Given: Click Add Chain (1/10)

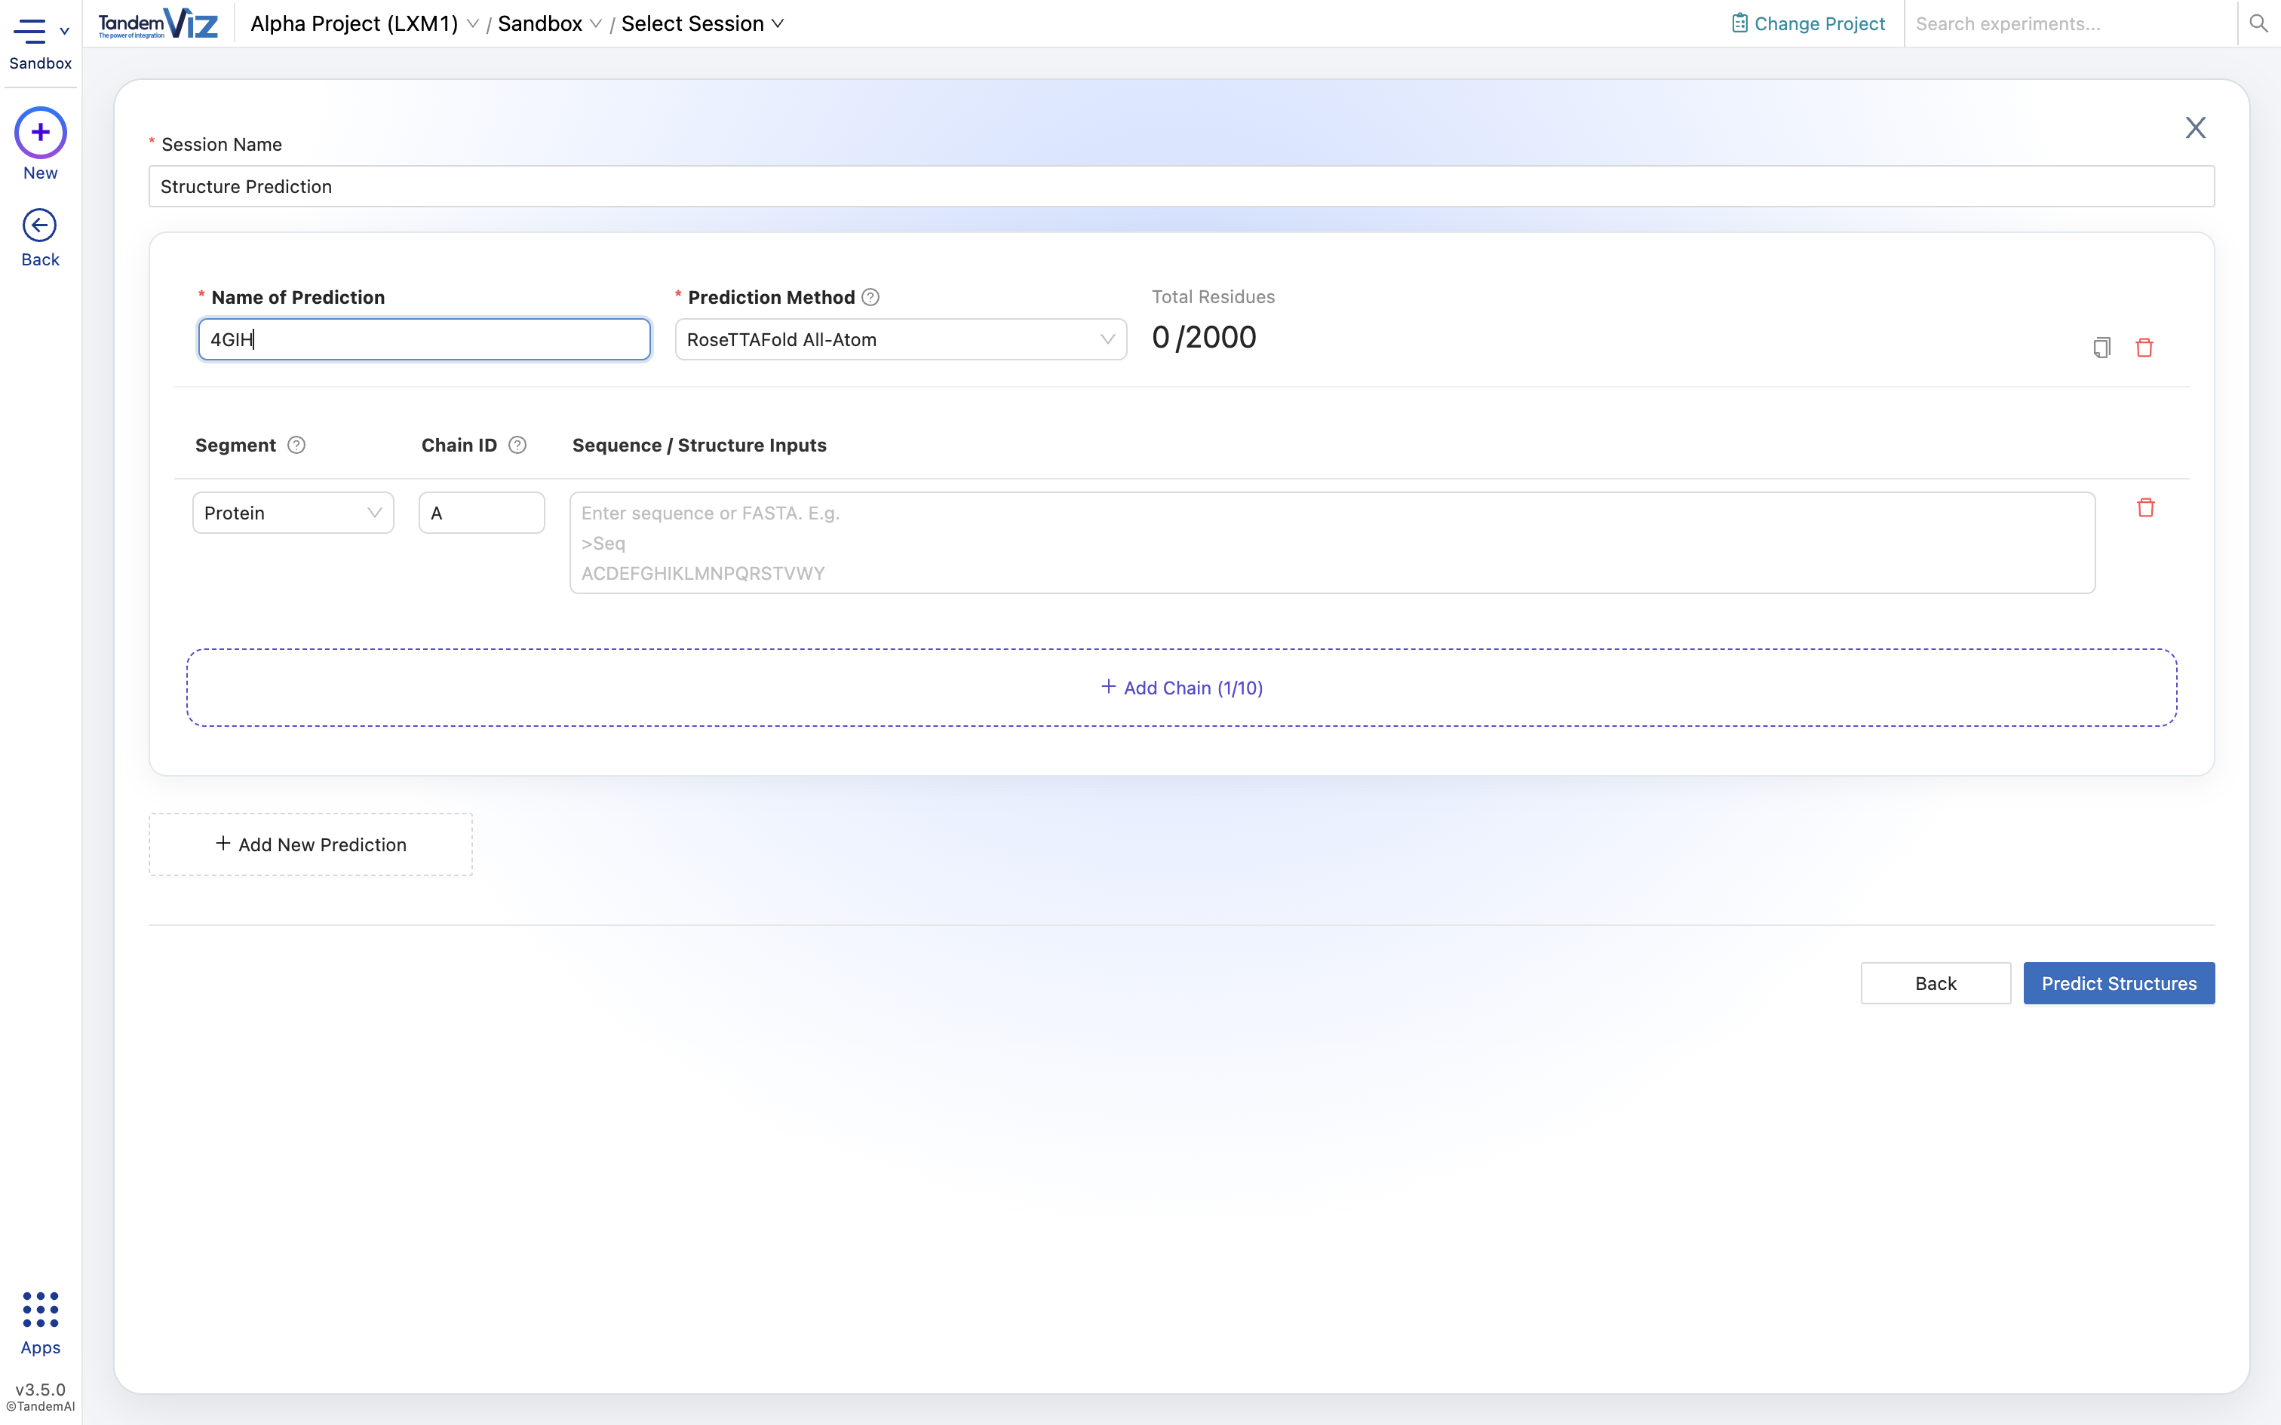Looking at the screenshot, I should tap(1182, 688).
